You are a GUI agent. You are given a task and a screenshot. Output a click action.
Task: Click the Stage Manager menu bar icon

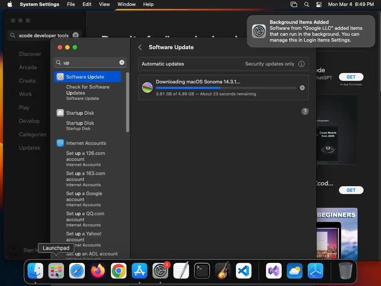coord(294,4)
